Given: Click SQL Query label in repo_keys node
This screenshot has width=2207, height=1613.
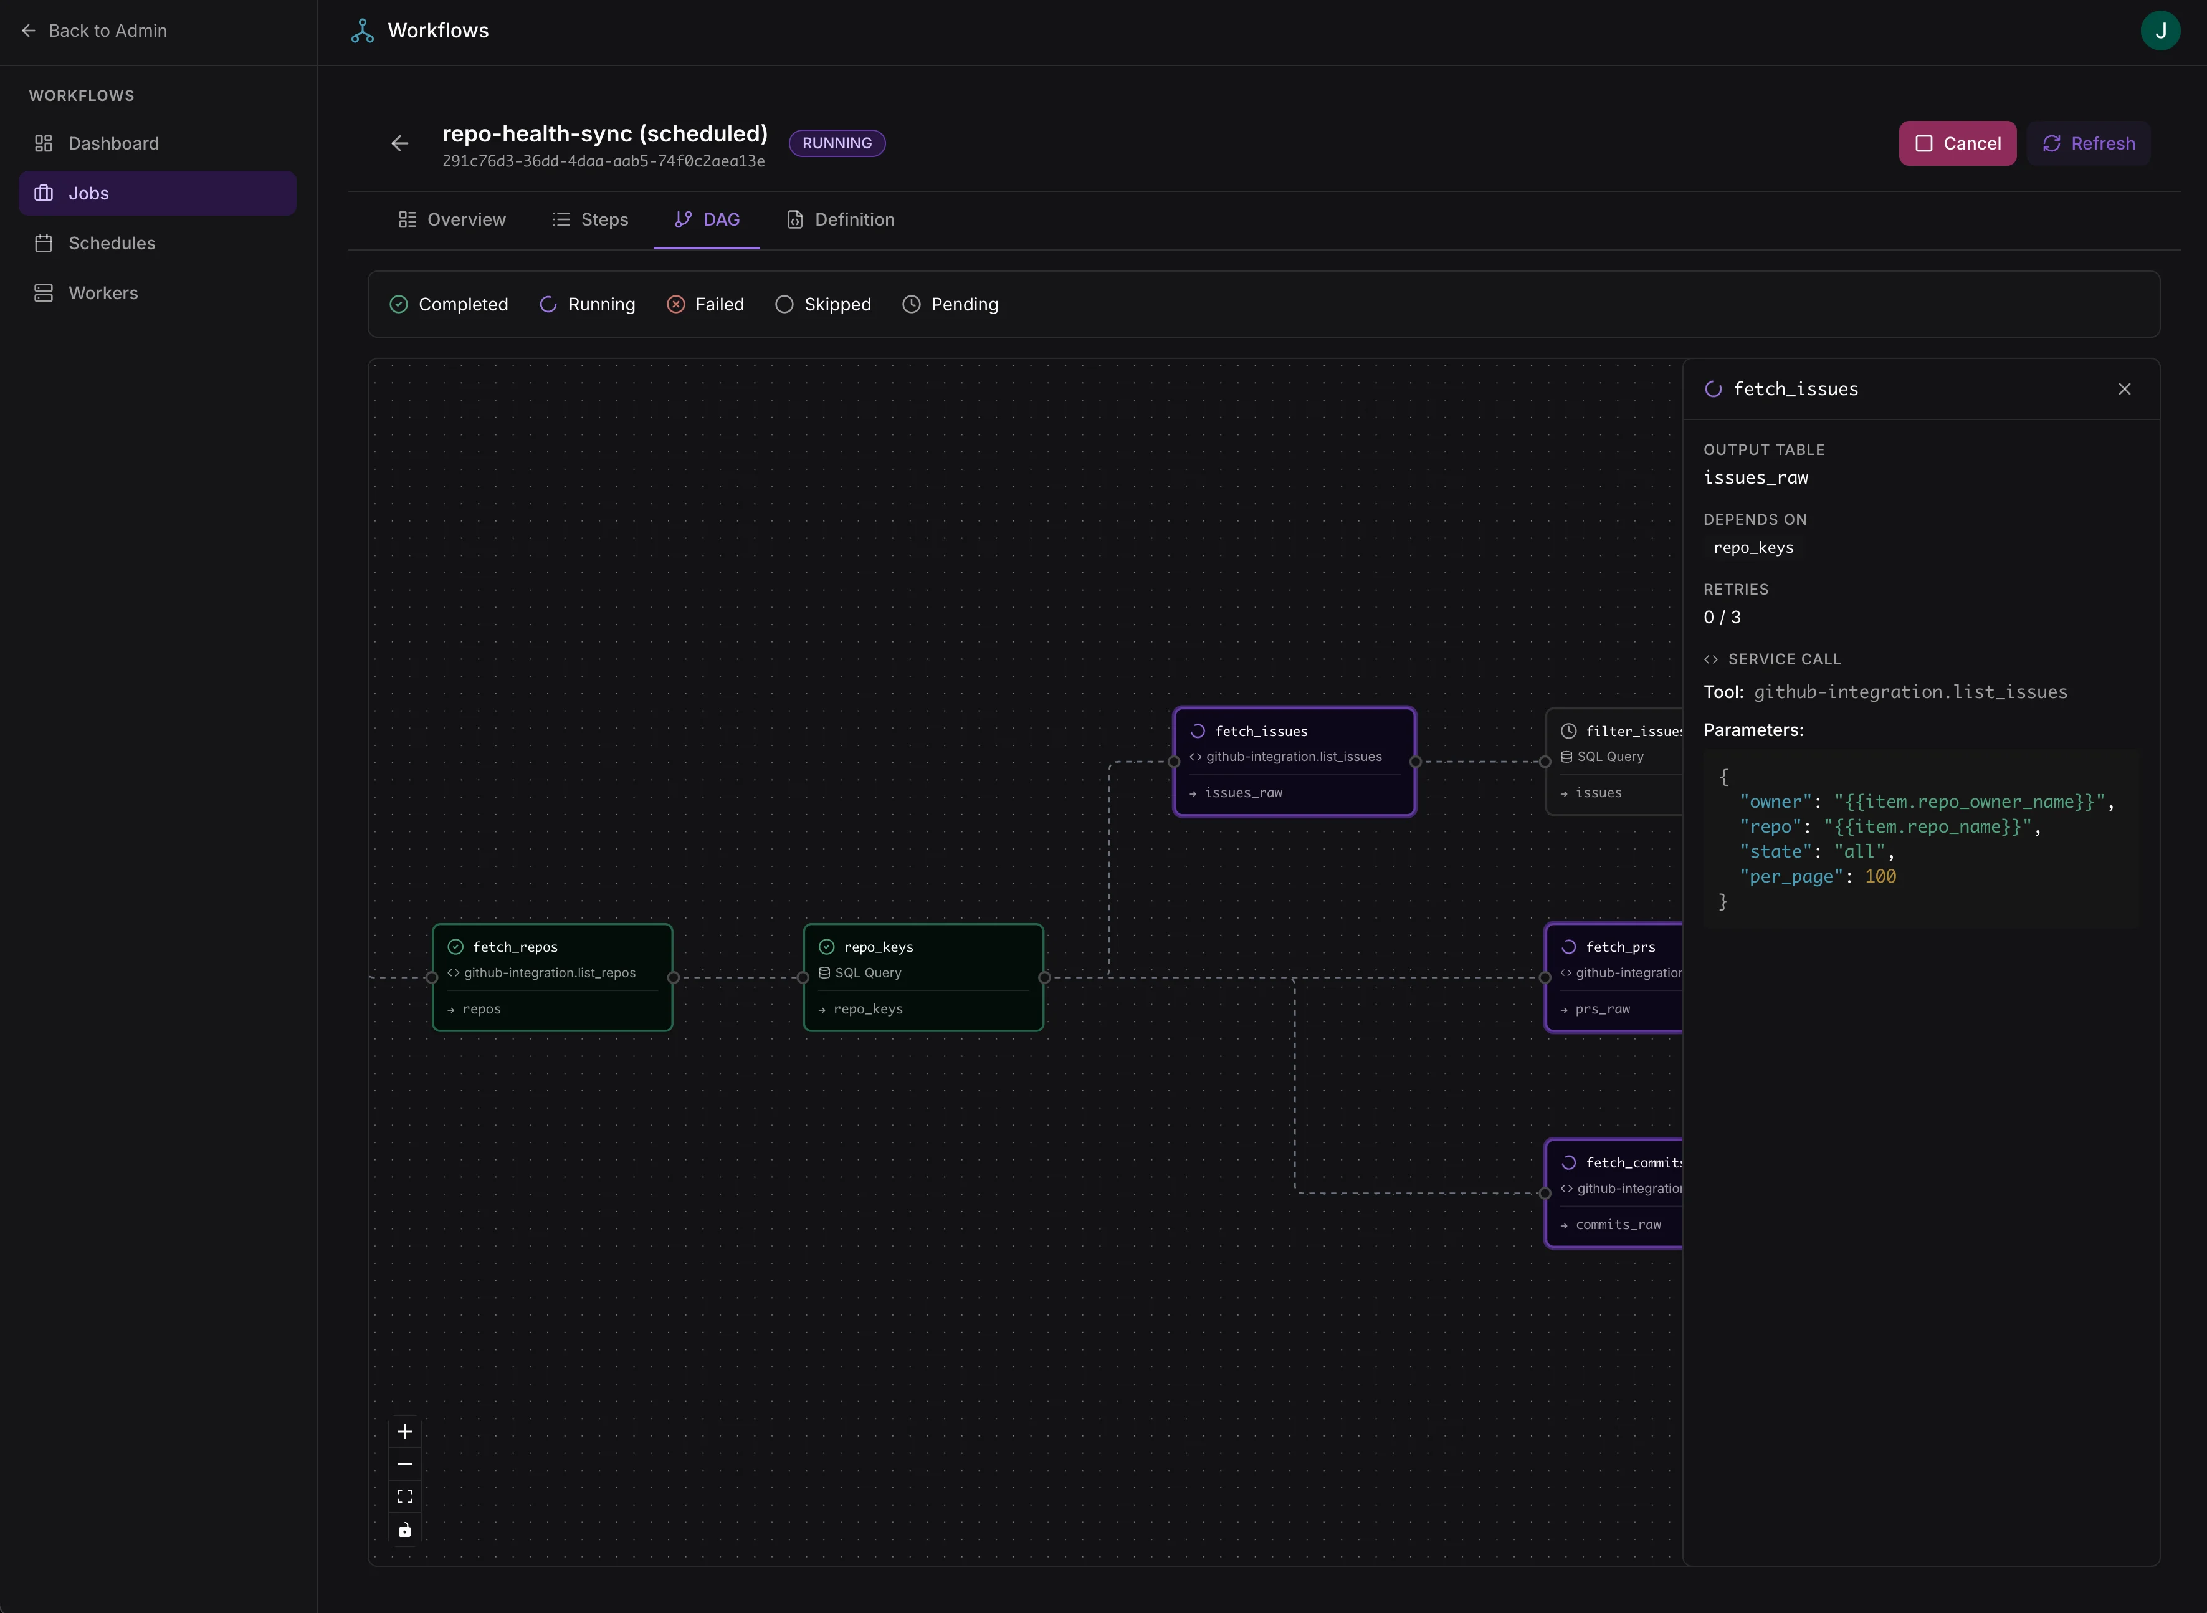Looking at the screenshot, I should coord(868,974).
